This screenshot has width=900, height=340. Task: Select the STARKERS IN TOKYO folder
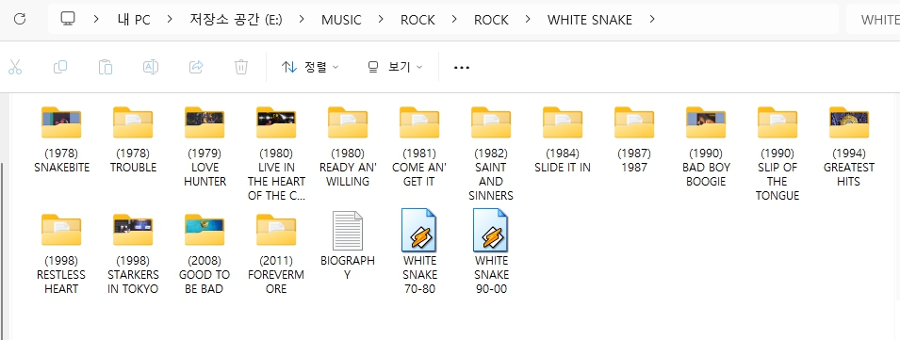point(133,253)
